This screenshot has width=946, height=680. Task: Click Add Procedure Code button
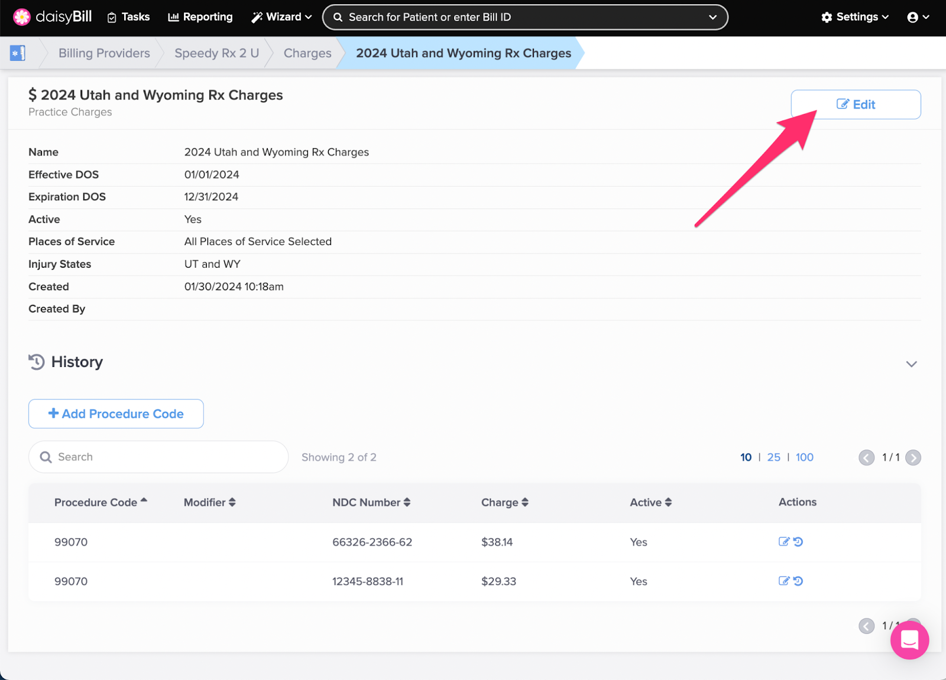(116, 414)
